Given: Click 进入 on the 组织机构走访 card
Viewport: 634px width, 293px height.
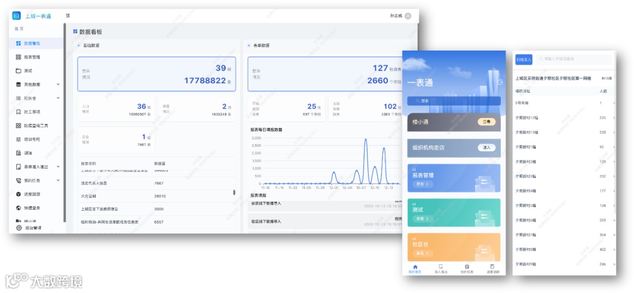Looking at the screenshot, I should point(487,148).
